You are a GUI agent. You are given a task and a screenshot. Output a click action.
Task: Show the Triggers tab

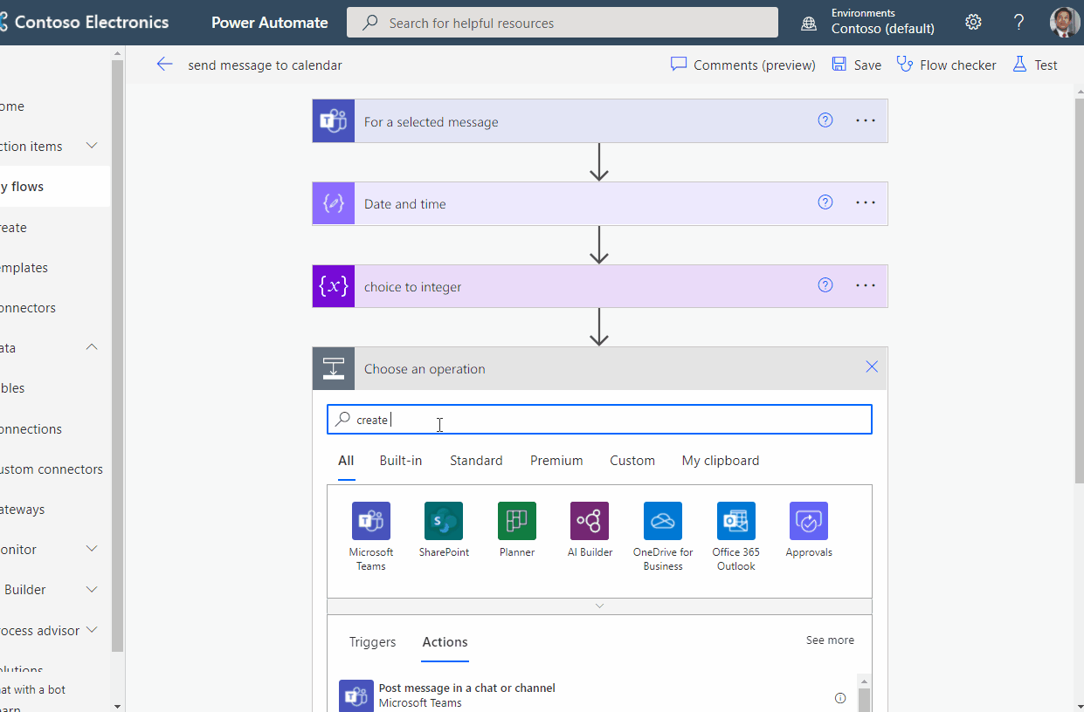coord(372,642)
